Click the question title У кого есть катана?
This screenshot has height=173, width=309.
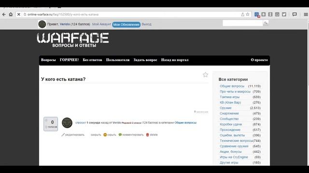tap(63, 79)
